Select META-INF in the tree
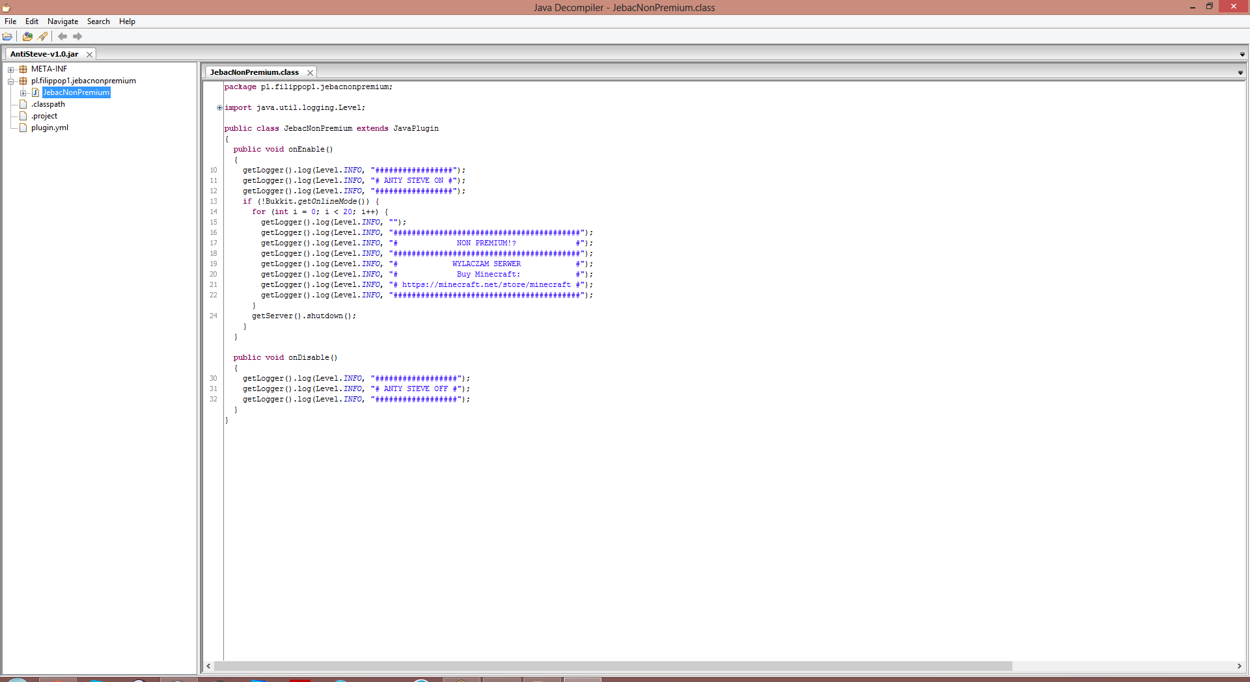The height and width of the screenshot is (682, 1250). tap(49, 69)
